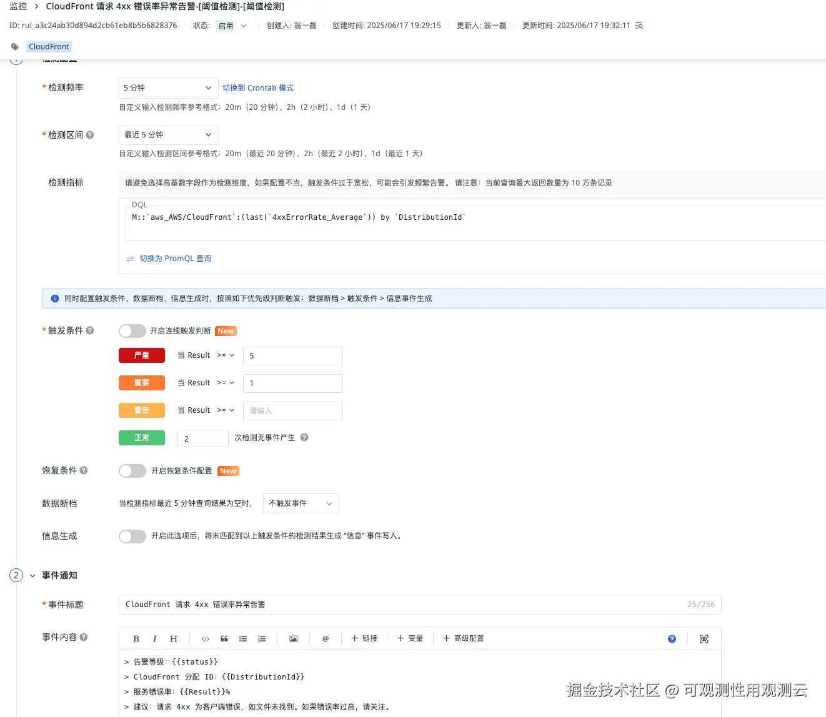Click the DQL query text box
The image size is (826, 717).
pos(475,223)
